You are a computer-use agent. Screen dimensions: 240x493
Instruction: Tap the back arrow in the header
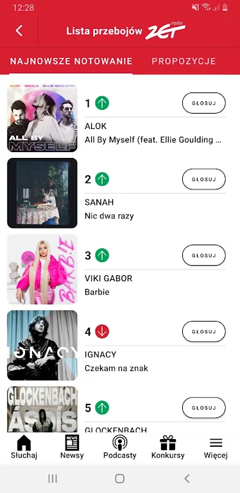19,31
